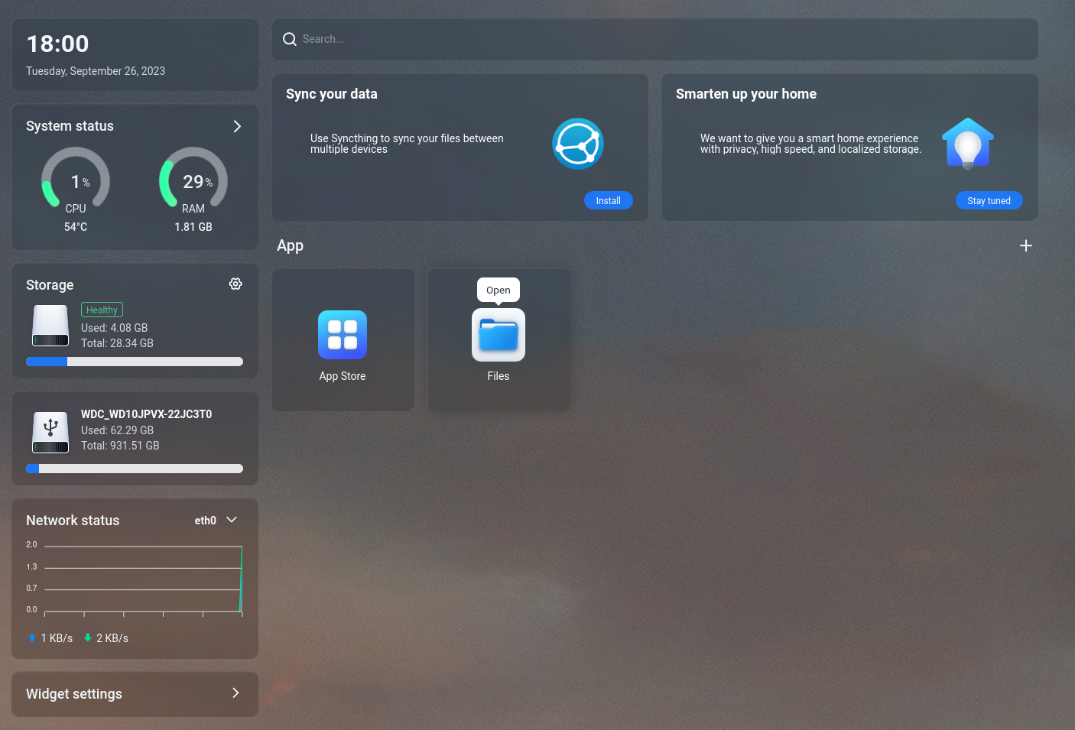Click the download speed arrow icon
Viewport: 1075px width, 730px height.
(x=88, y=638)
